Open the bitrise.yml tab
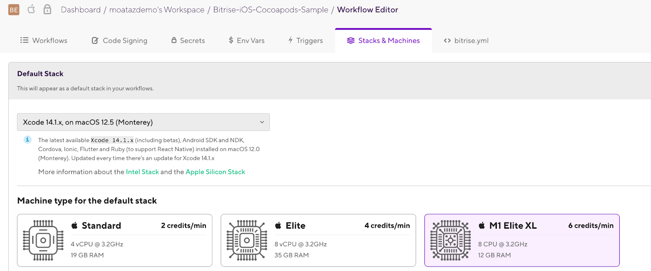Viewport: 651px width, 271px height. 466,40
